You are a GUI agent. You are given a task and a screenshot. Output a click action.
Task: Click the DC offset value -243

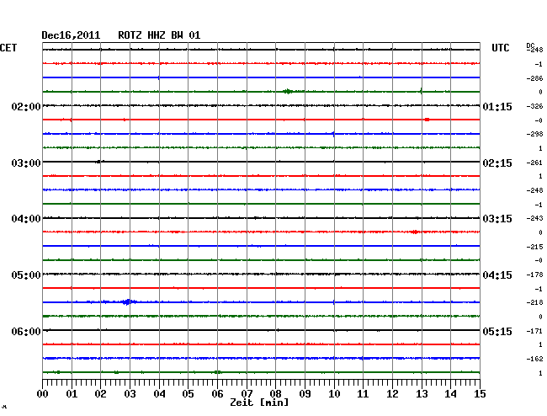click(534, 218)
